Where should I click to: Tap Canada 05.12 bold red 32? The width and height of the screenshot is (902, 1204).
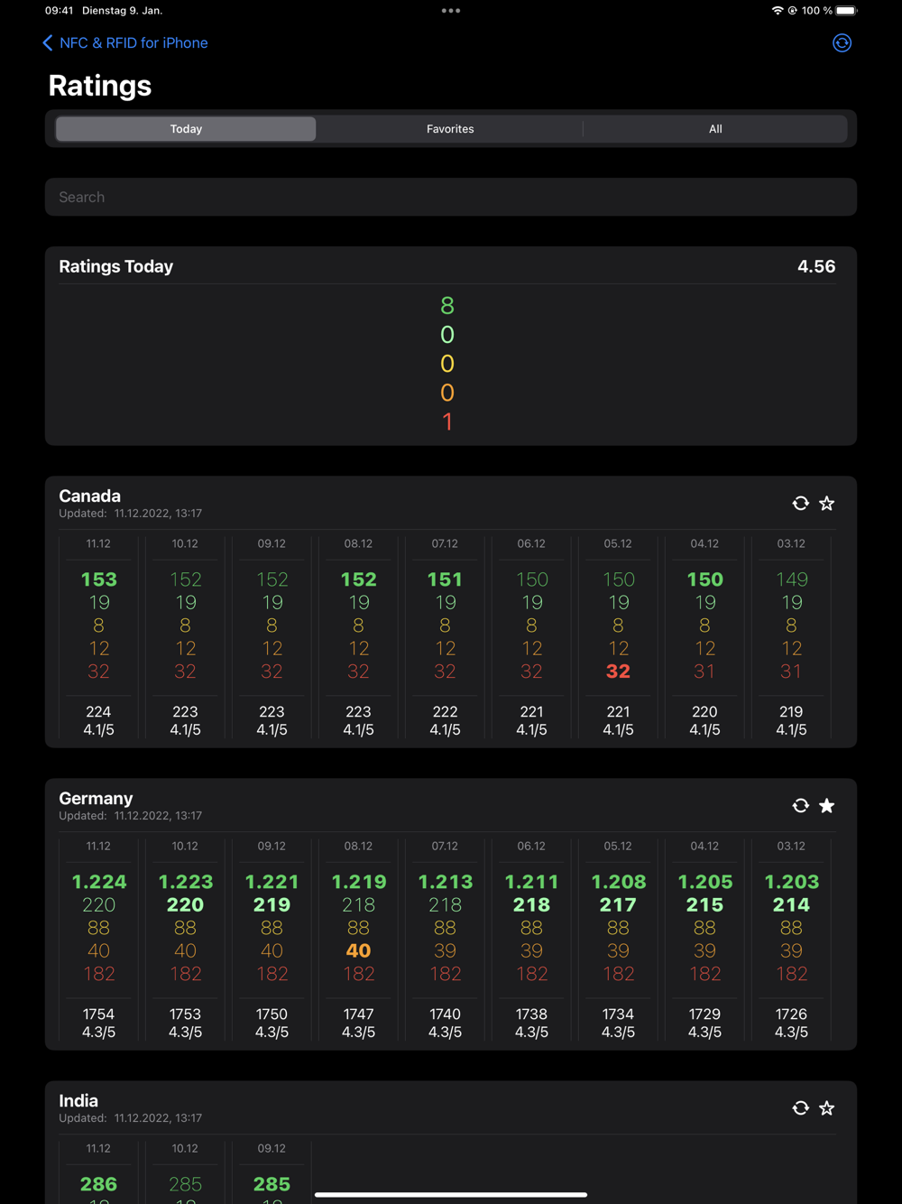(x=618, y=671)
